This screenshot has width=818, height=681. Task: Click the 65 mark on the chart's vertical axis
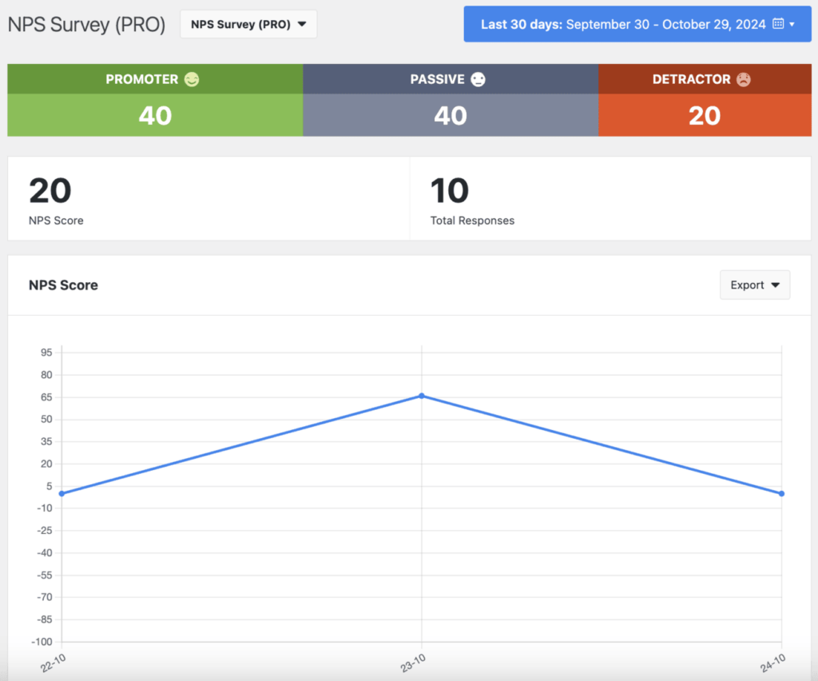46,396
